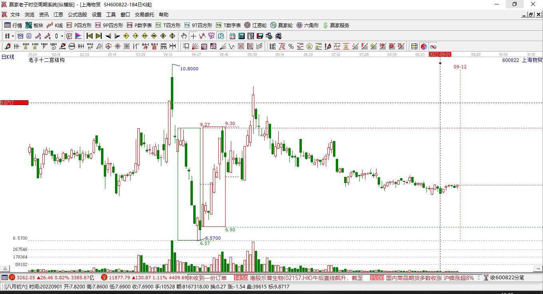Screen dimensions: 543x294
Task: Open the 帮助 menu
Action: [164, 14]
